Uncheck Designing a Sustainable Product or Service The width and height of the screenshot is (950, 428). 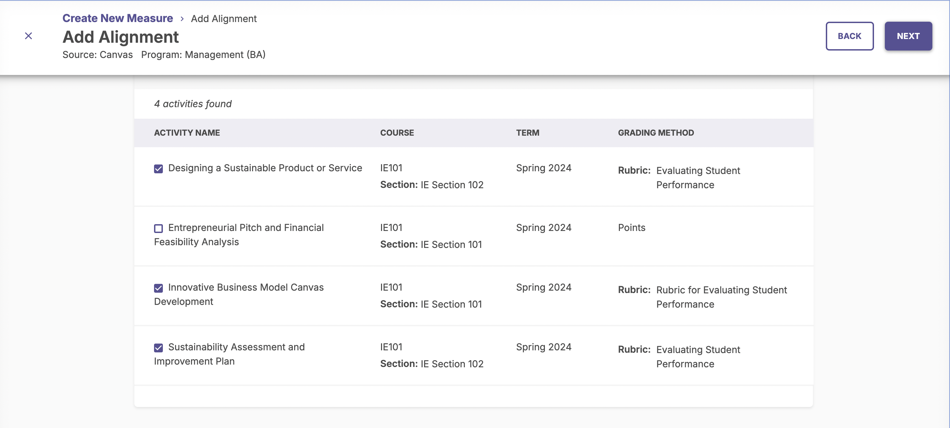tap(158, 169)
